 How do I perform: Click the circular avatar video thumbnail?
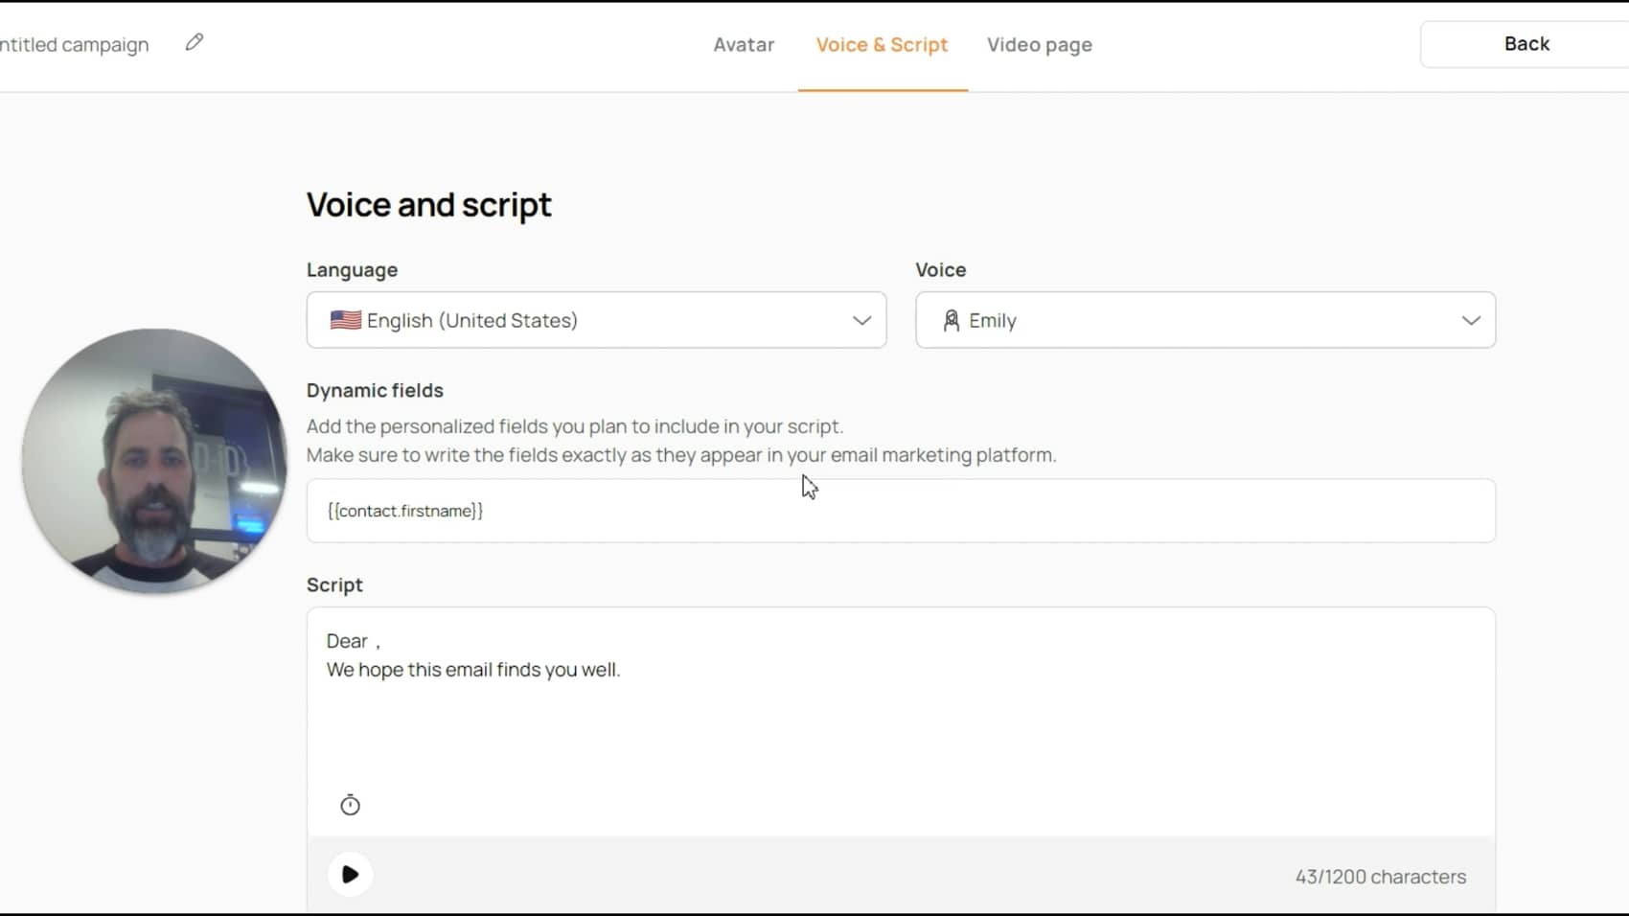coord(153,461)
